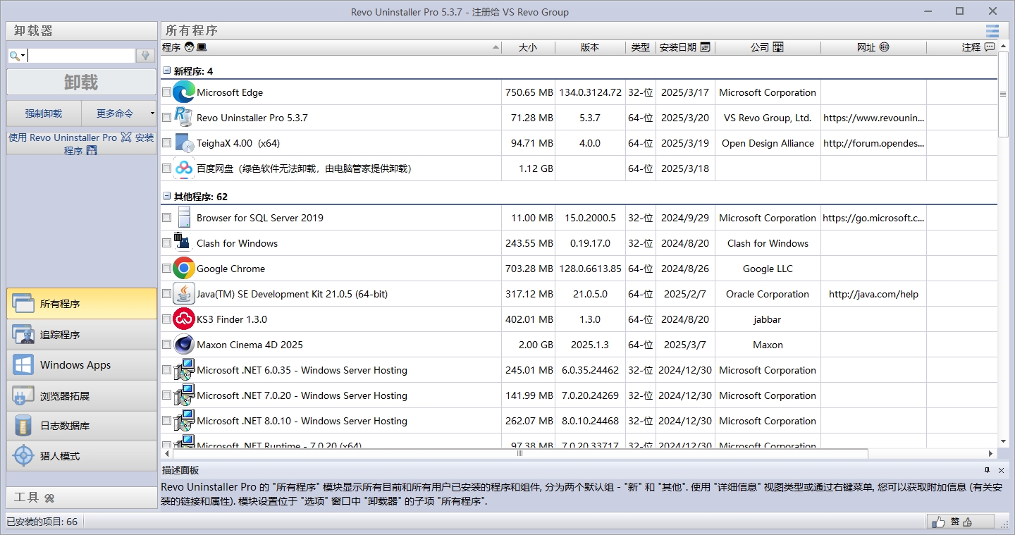Open the link http://java.com/help
The height and width of the screenshot is (535, 1015).
pos(873,294)
